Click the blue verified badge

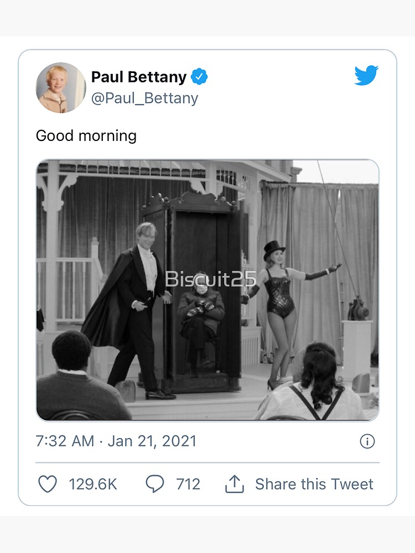click(199, 77)
